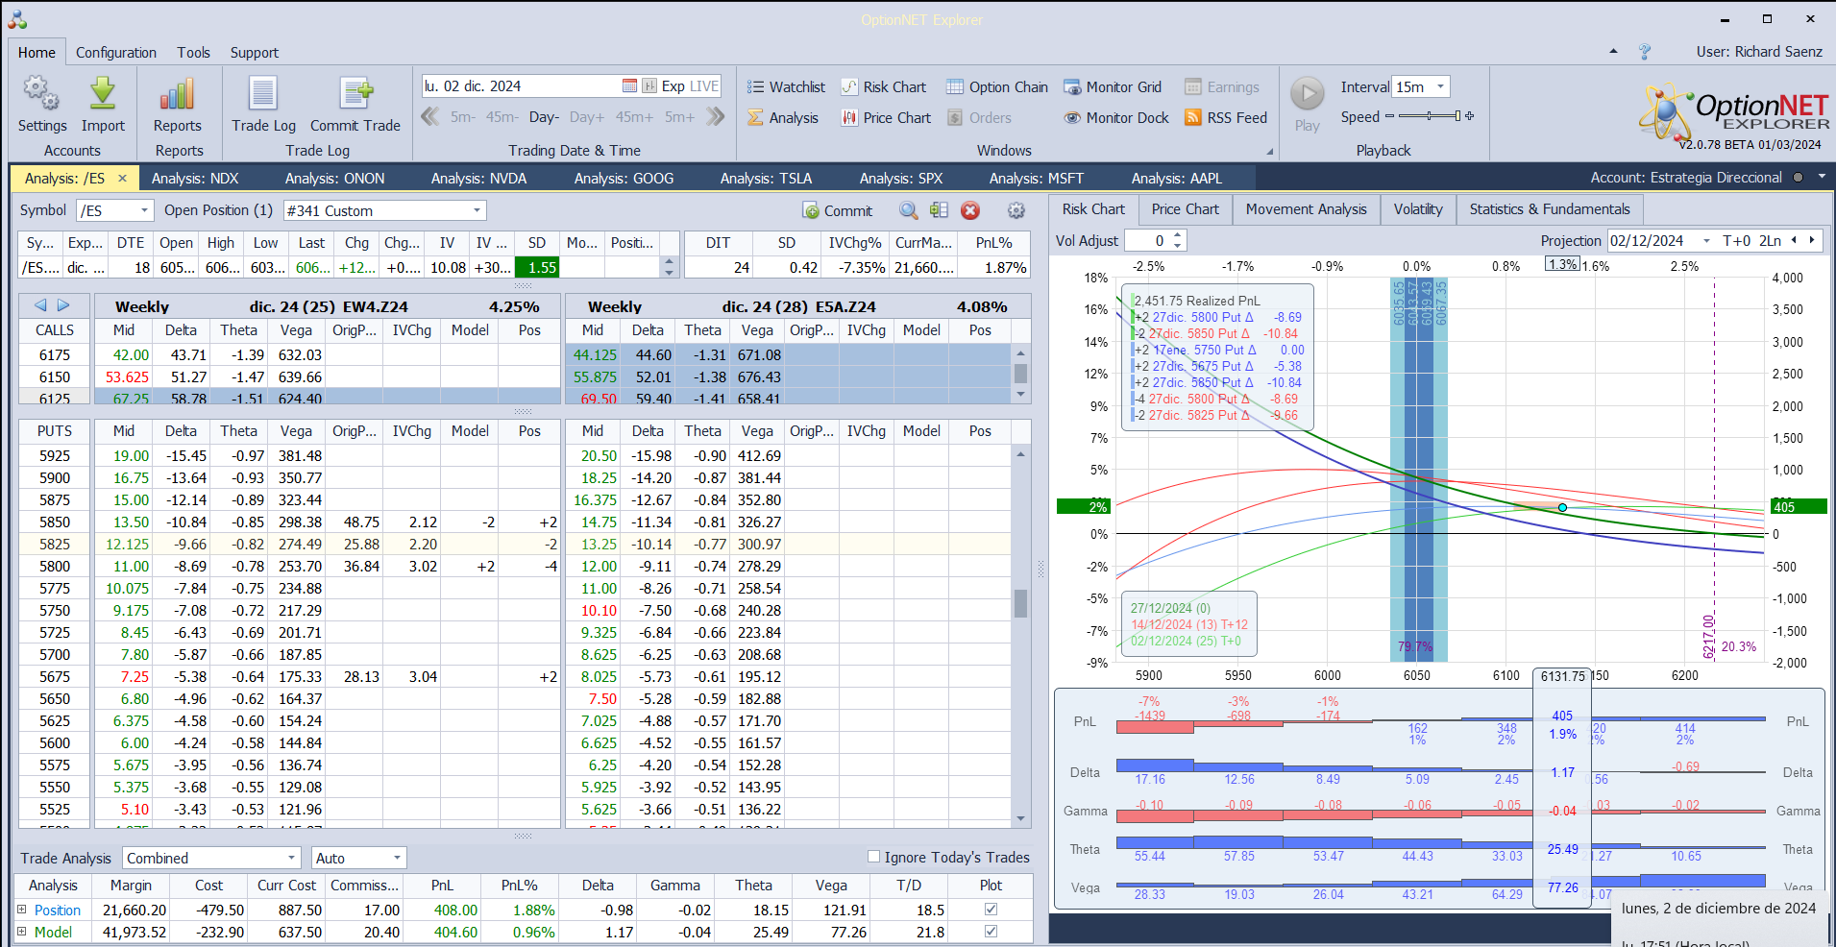Adjust the playback Speed slider

pyautogui.click(x=1429, y=116)
